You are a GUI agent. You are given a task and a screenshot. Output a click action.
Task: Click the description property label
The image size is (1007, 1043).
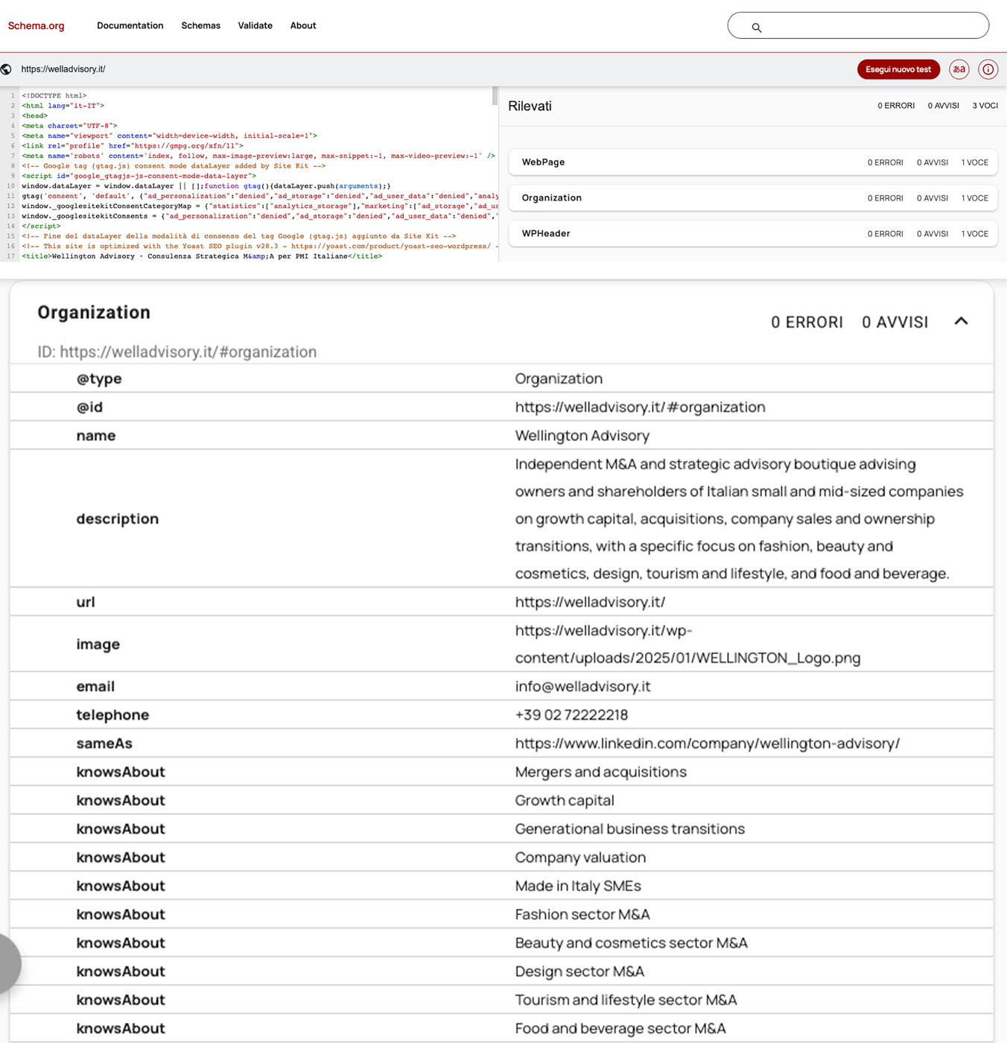pos(117,519)
